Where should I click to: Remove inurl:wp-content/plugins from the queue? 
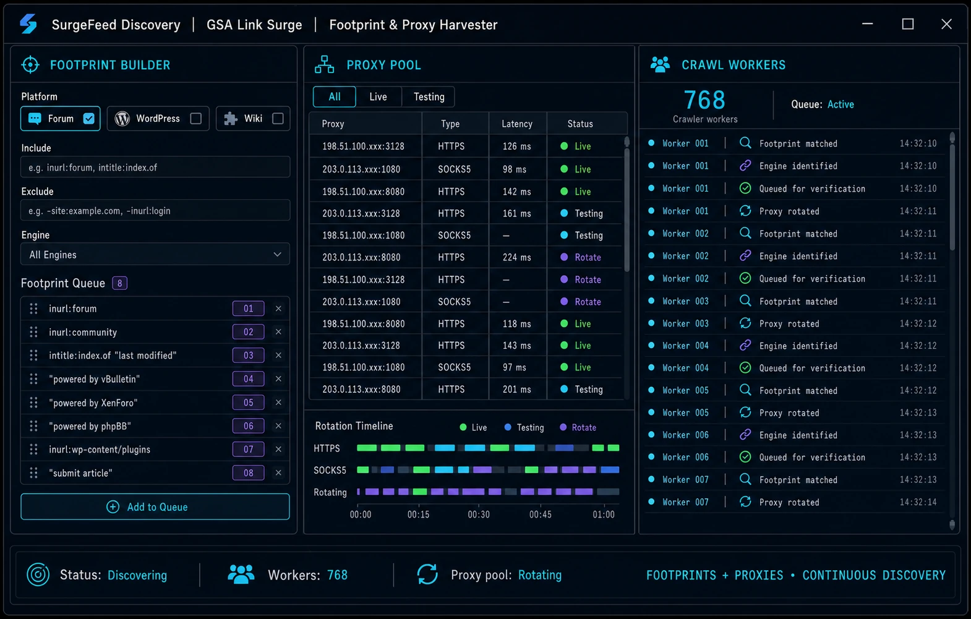[278, 449]
